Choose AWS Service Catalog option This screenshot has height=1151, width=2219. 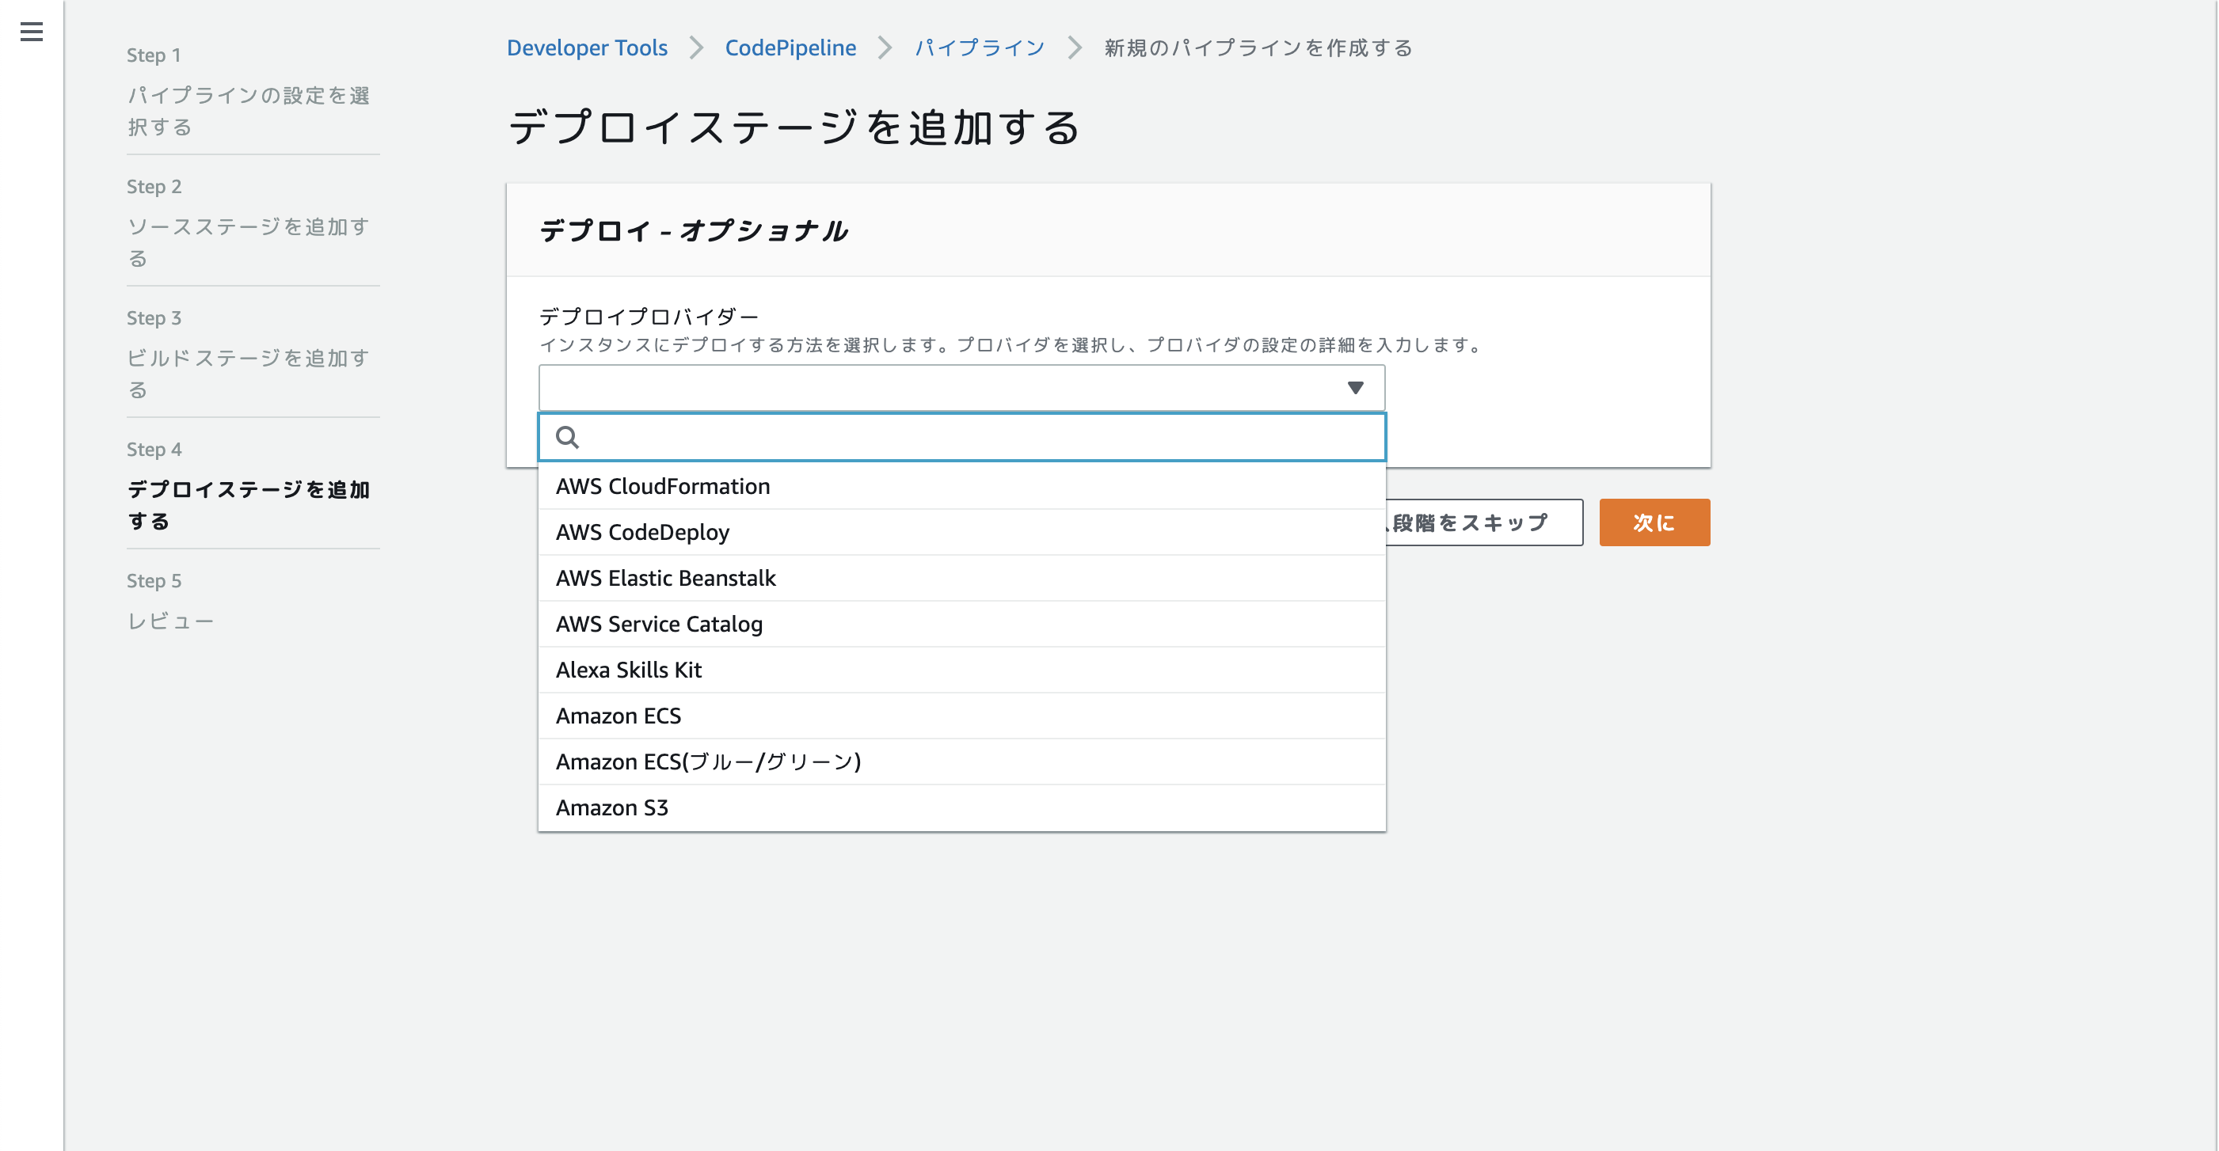pyautogui.click(x=961, y=624)
